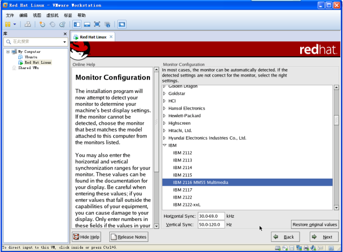The height and width of the screenshot is (252, 343).
Task: Click the hard disk status bar icon
Action: click(x=278, y=248)
